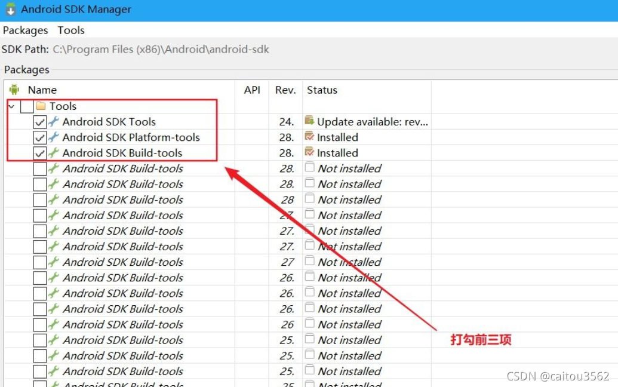This screenshot has width=618, height=387.
Task: Click the wrench icon of Android SDK Tools
Action: 54,121
